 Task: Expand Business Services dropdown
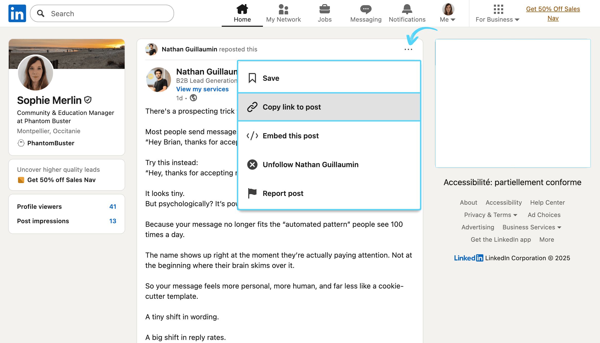[532, 227]
